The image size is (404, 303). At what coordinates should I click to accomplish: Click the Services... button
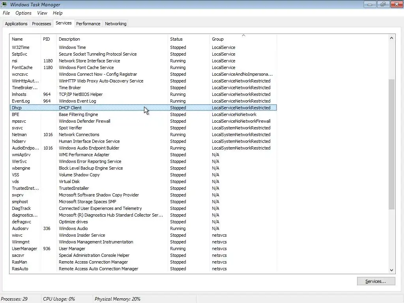click(376, 281)
